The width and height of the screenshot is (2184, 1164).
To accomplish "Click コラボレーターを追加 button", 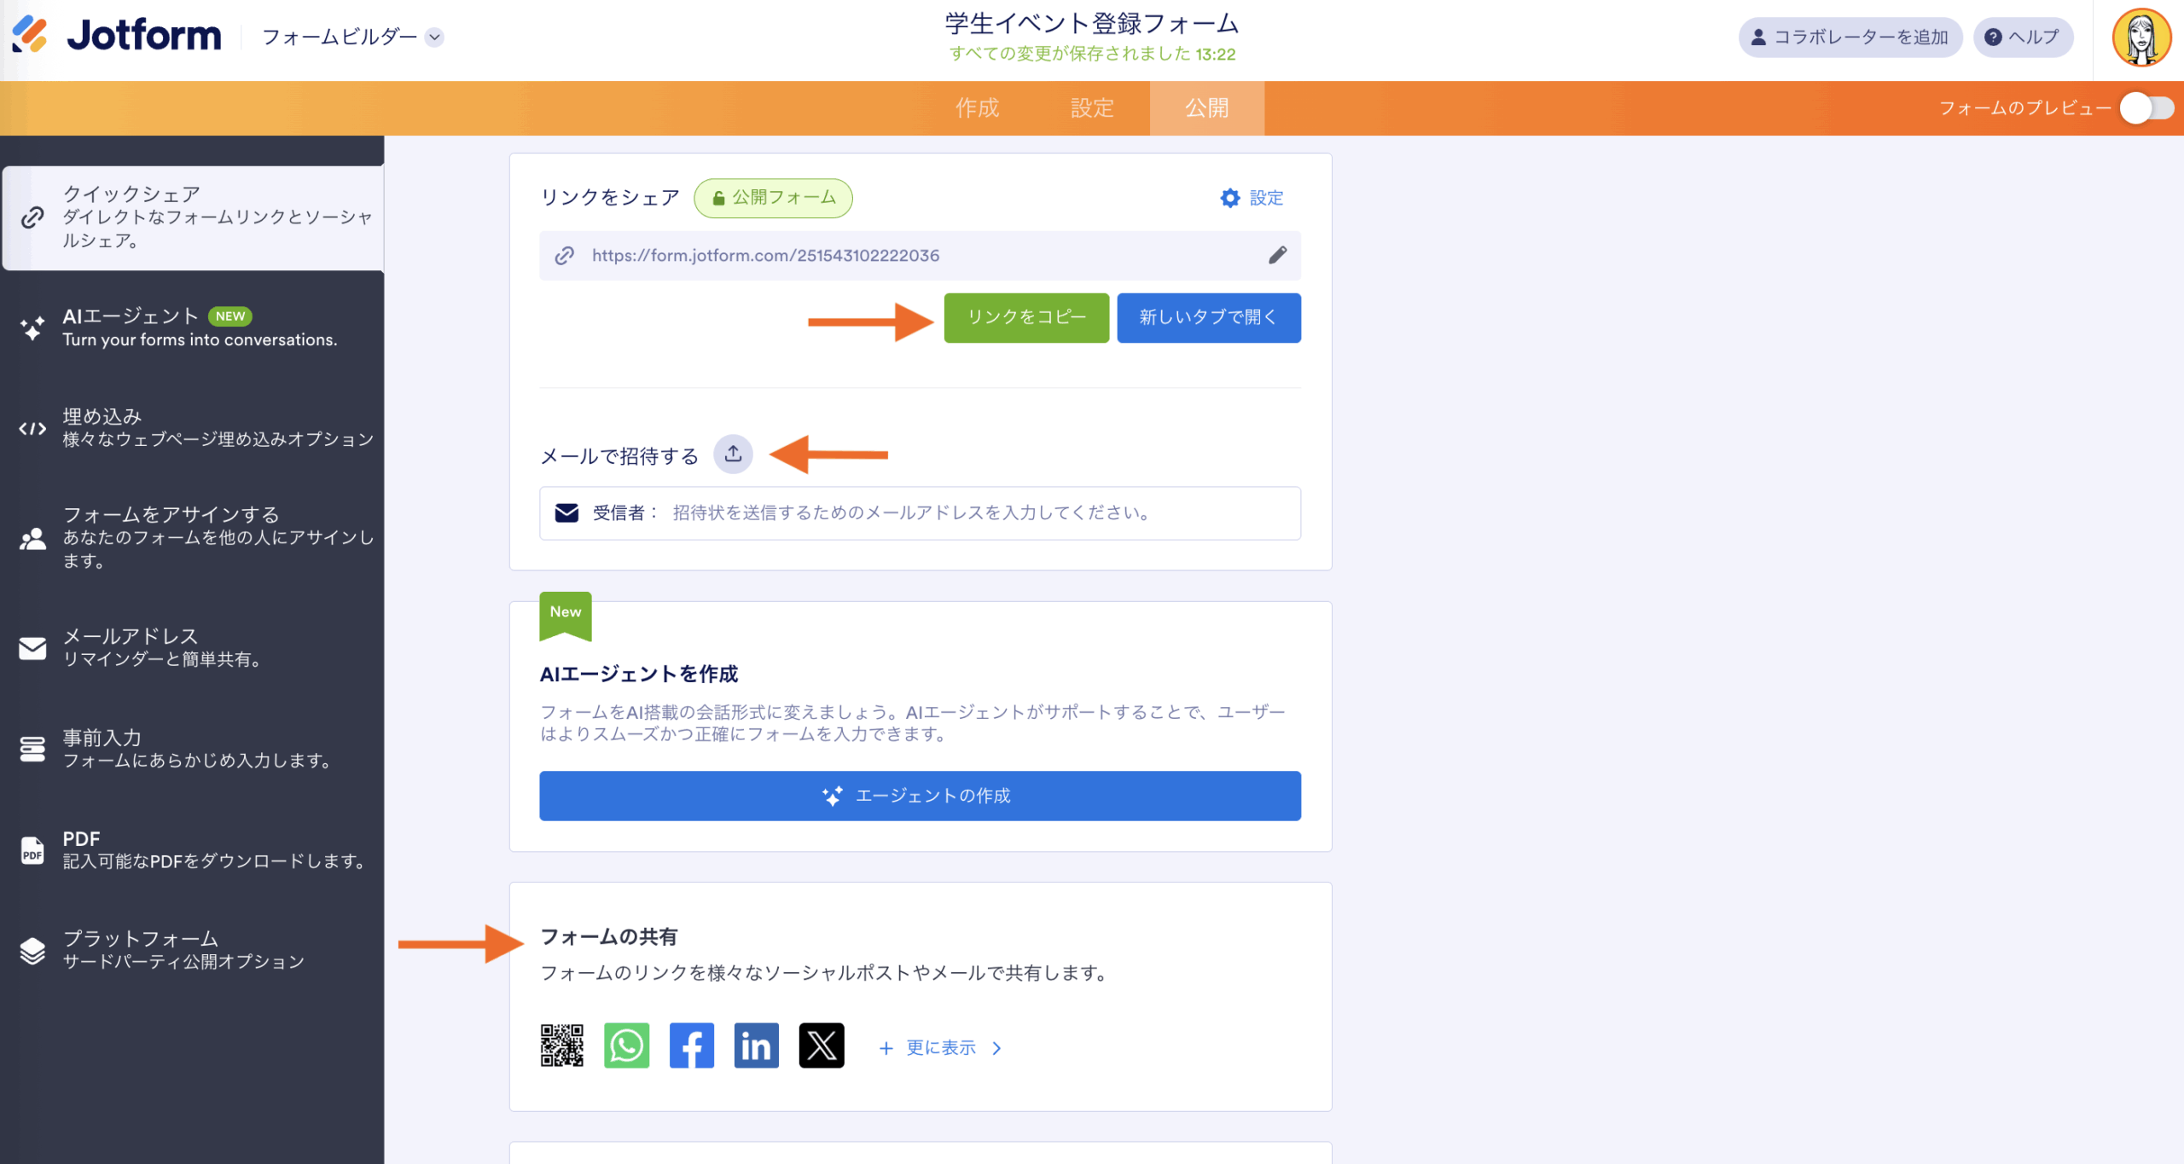I will [1850, 38].
